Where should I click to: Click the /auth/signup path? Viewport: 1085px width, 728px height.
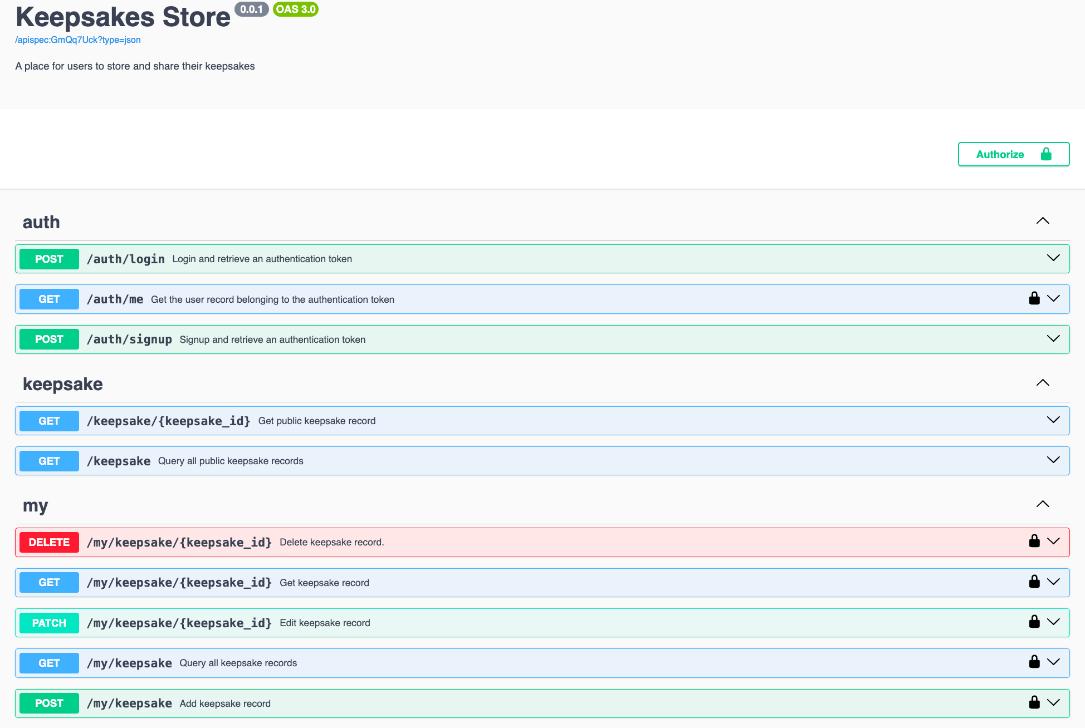[129, 340]
